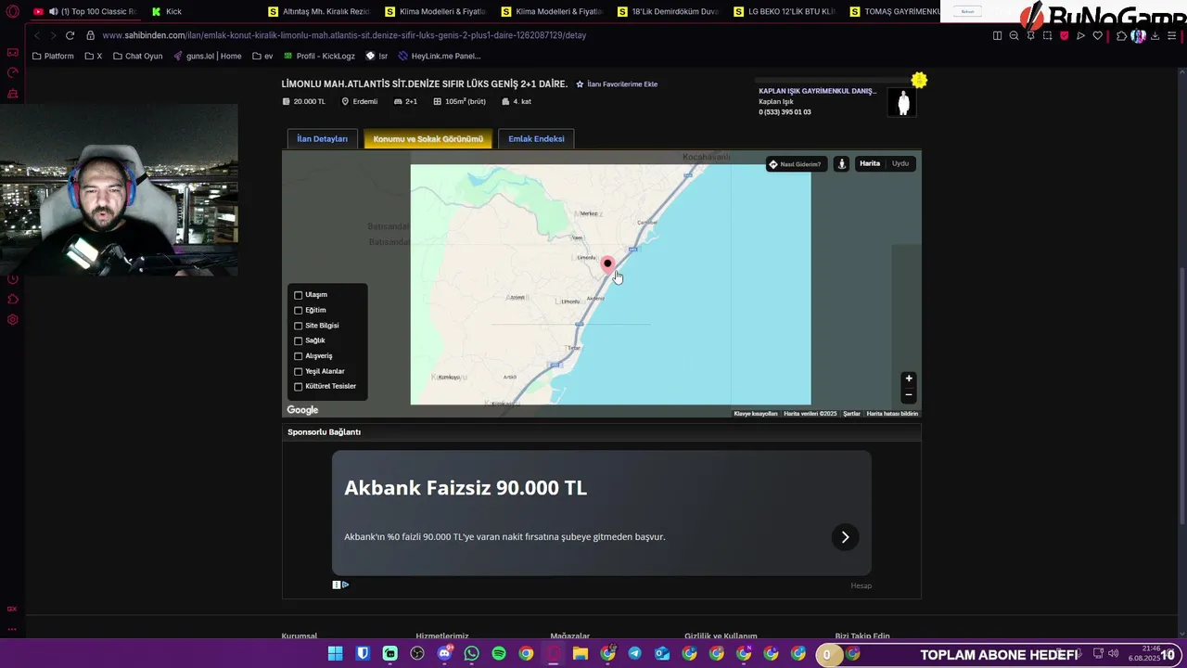1187x668 pixels.
Task: Click the Nasıl Giderim? directions button
Action: 795,164
